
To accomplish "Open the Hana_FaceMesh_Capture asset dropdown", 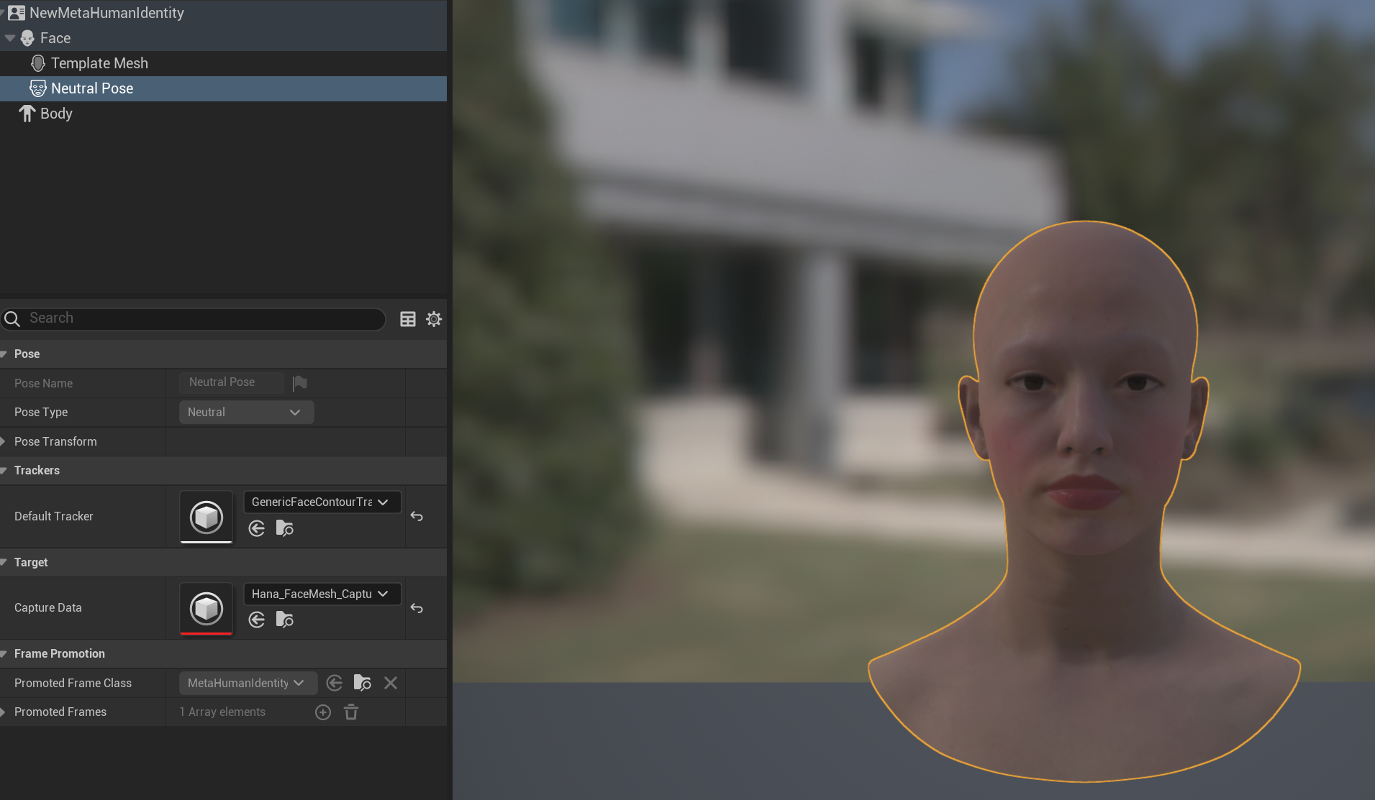I will tap(322, 594).
